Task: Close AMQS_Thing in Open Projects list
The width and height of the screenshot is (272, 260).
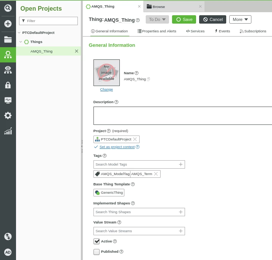Action: click(x=77, y=51)
